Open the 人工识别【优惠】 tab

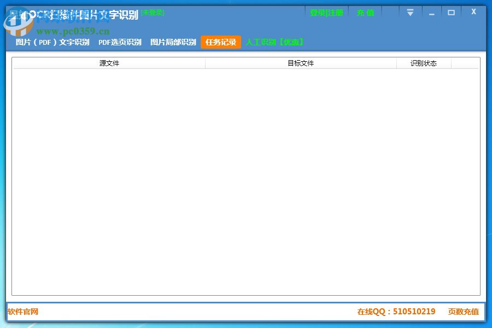point(275,42)
